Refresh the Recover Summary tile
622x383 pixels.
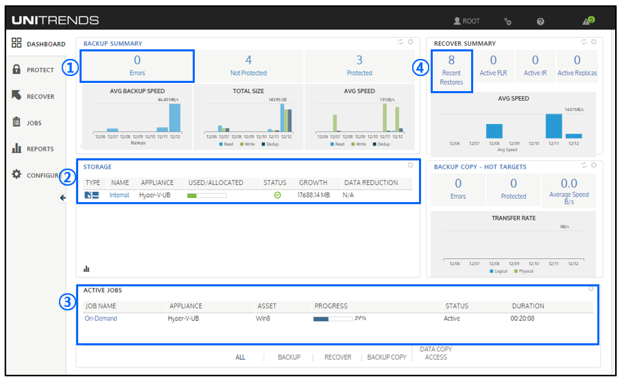pos(584,42)
